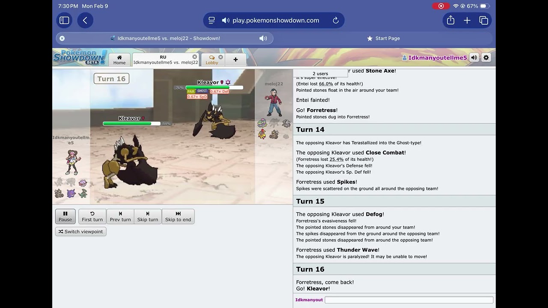Click the 0.67× SpD stat badge
548x308 pixels.
pyautogui.click(x=197, y=97)
